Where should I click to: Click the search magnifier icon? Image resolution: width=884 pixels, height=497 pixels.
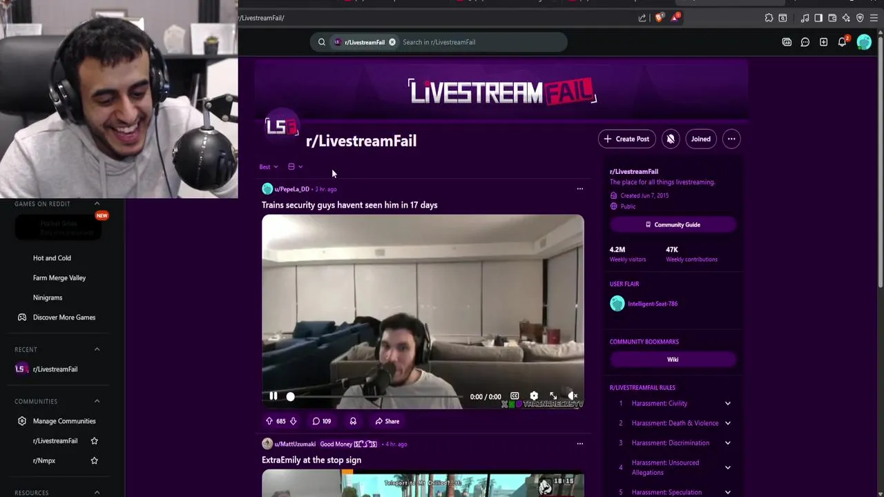point(322,42)
